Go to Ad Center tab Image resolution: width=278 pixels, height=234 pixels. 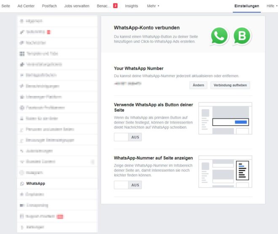pos(26,6)
